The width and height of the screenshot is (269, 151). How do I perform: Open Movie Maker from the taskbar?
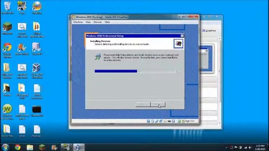tap(54, 147)
